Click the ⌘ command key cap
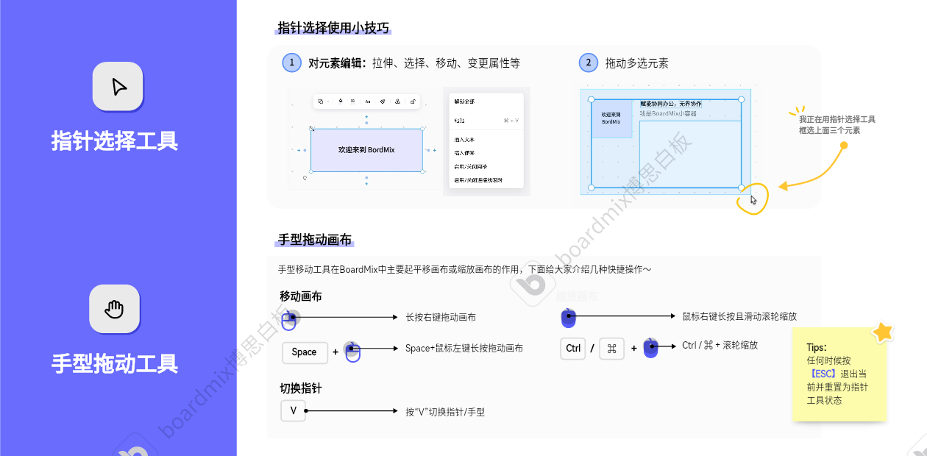The width and height of the screenshot is (927, 456). pos(611,349)
